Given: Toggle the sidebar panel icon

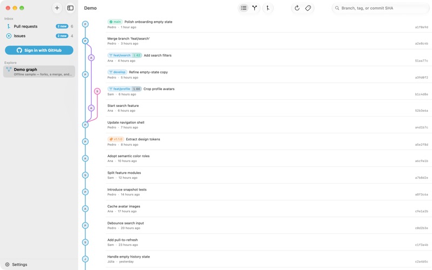Looking at the screenshot, I should tap(71, 8).
